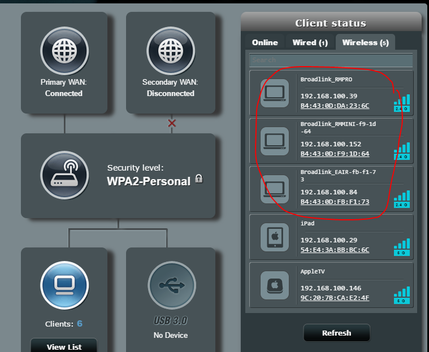Click the lock icon beside WPA2-Personal

pos(199,179)
